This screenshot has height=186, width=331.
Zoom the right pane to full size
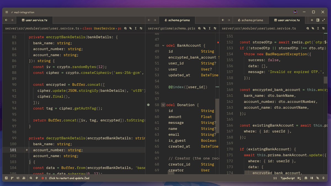point(324,20)
